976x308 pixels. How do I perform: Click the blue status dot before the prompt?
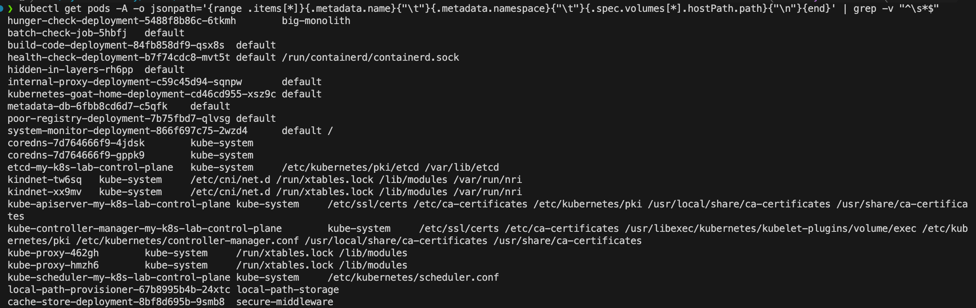click(x=2, y=8)
